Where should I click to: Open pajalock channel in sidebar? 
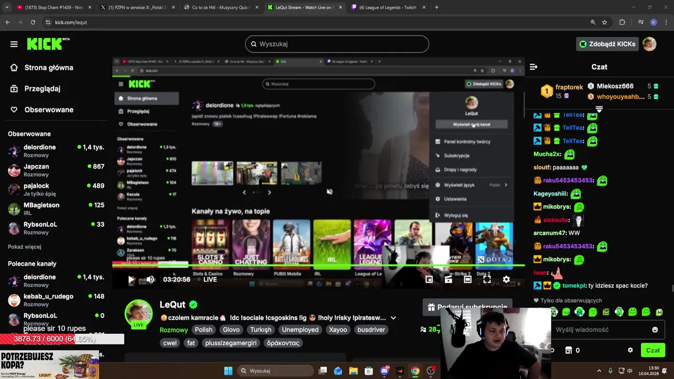pyautogui.click(x=56, y=189)
